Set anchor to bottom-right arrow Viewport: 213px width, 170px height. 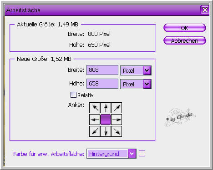pos(117,131)
